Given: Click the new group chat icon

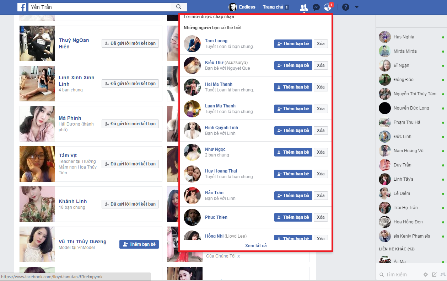Looking at the screenshot, I should coord(443,275).
